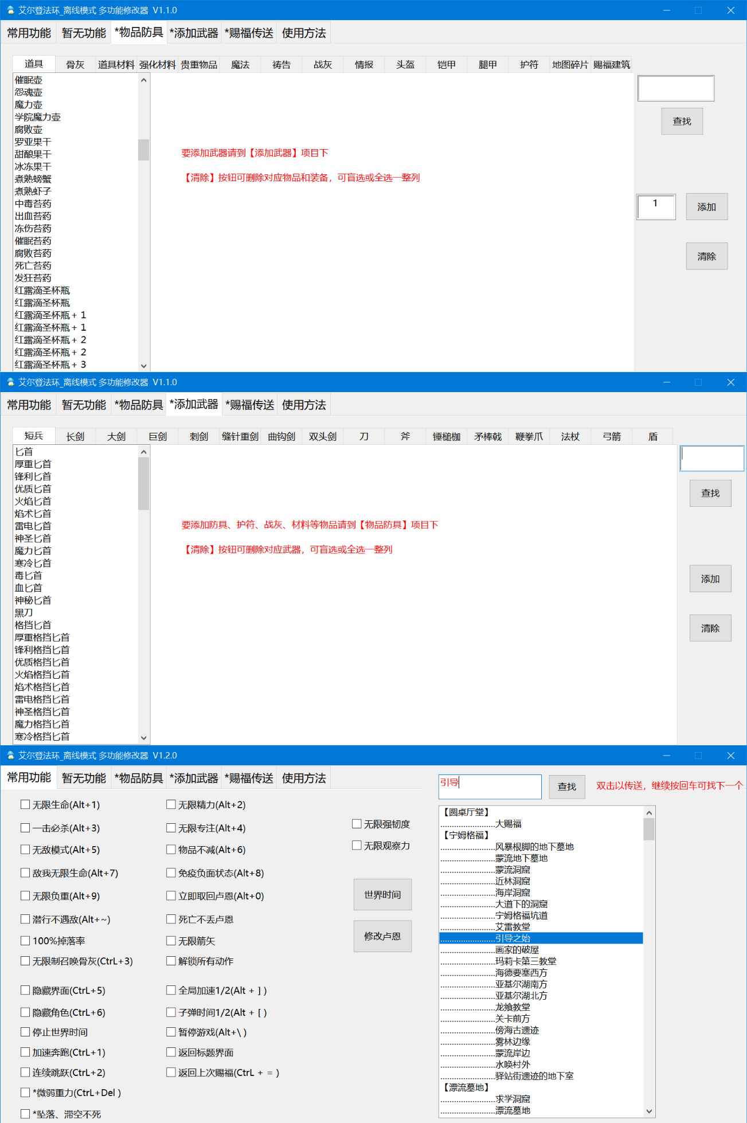Select the 长剑 weapon tab
The width and height of the screenshot is (747, 1123).
pyautogui.click(x=75, y=437)
